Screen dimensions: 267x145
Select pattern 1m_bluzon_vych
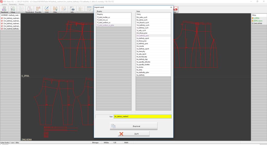tap(153, 22)
